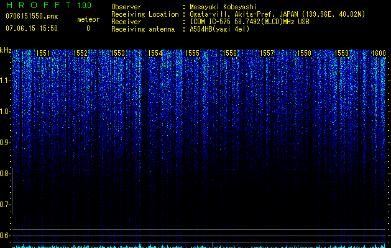Click the 1600 time marker
Image resolution: width=391 pixels, height=248 pixels.
pos(379,53)
